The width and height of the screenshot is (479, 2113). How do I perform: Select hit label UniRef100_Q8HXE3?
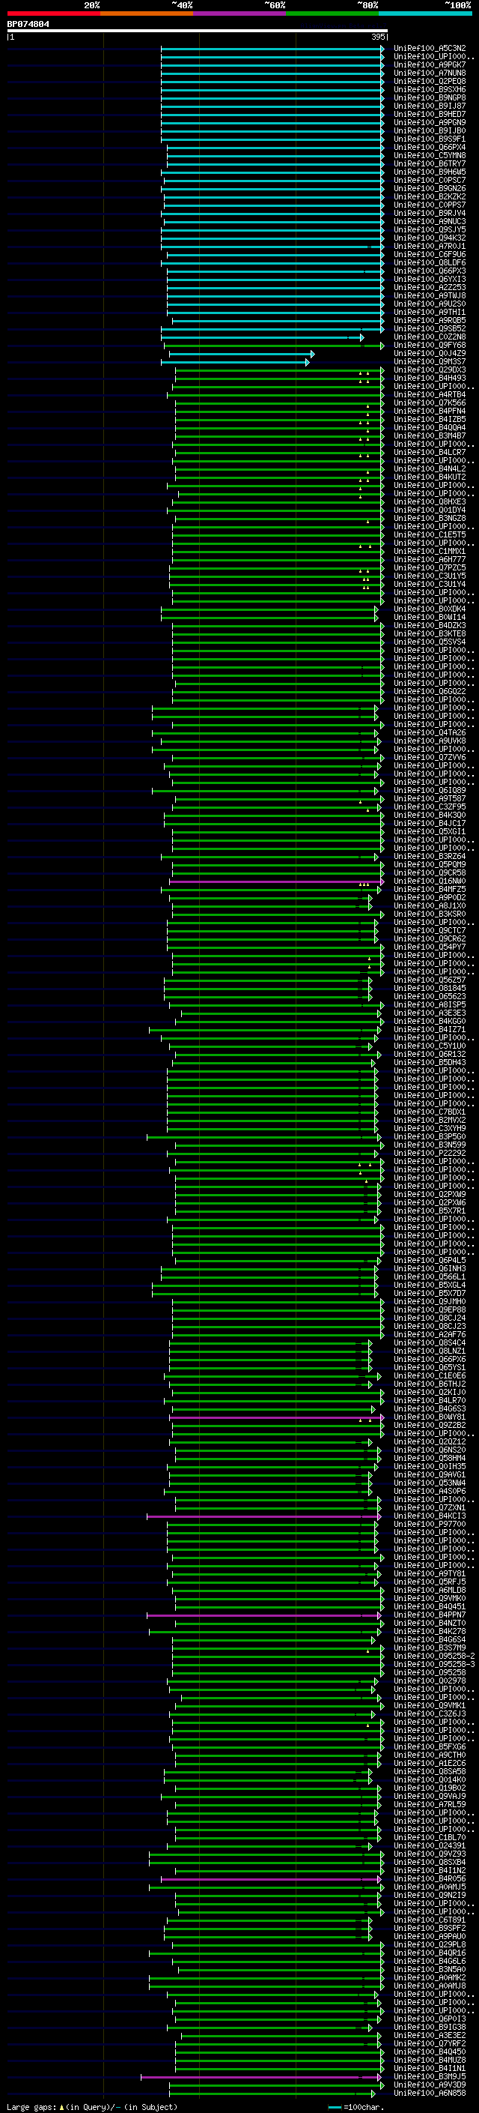tap(430, 502)
